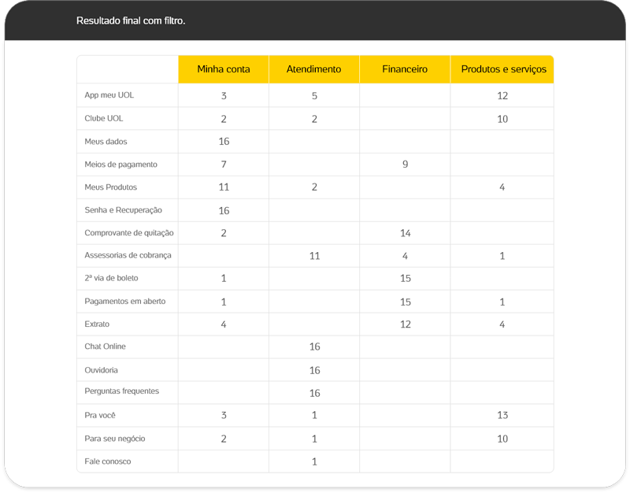Click the "Senha e Recuperação" row label
Viewport: 630px width, 493px height.
point(123,210)
